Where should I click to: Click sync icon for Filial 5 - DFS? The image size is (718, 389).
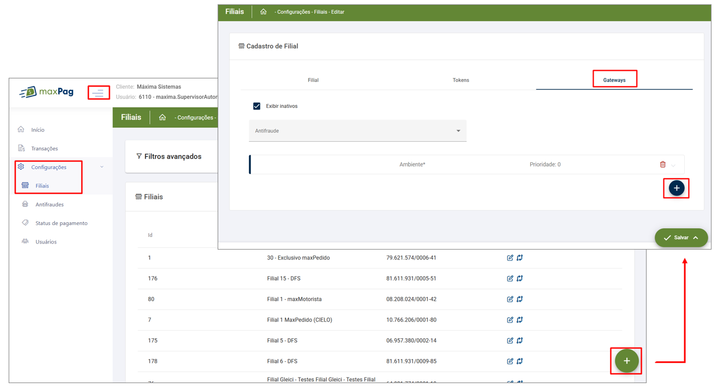point(520,341)
